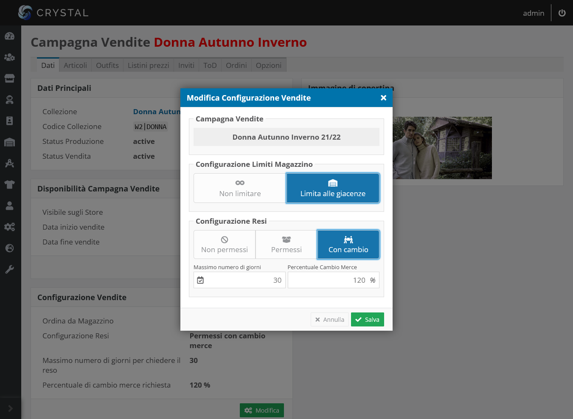Viewport: 573px width, 419px height.
Task: Choose 'Non permessi' returns option
Action: coord(225,245)
